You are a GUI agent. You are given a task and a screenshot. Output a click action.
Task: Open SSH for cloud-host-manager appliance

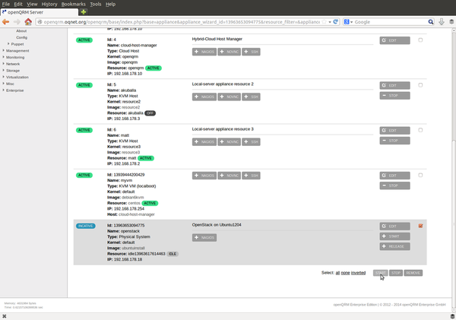tap(251, 52)
